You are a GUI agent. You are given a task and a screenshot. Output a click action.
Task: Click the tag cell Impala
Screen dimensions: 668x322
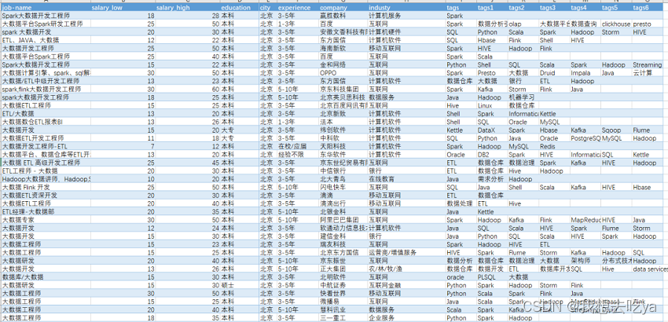click(585, 73)
